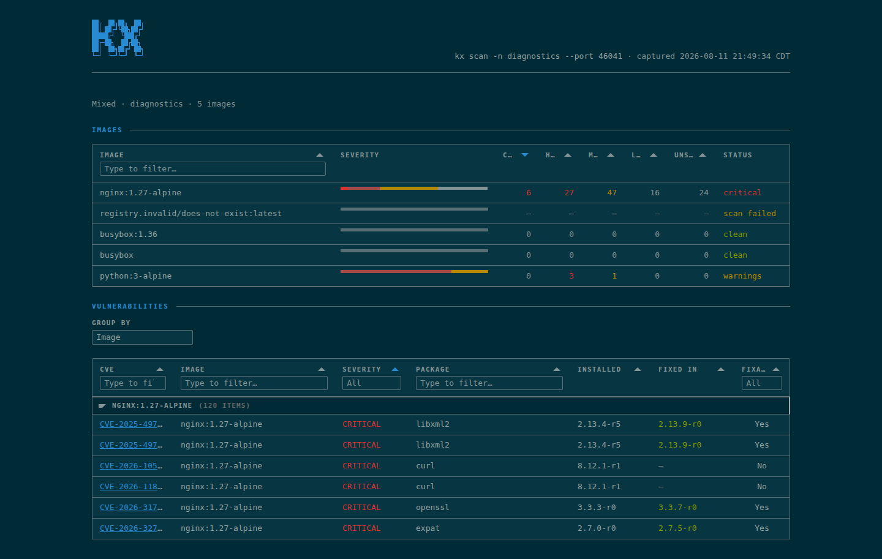This screenshot has height=559, width=882.
Task: Click fixed version 2.7.5-r0
Action: 677,528
